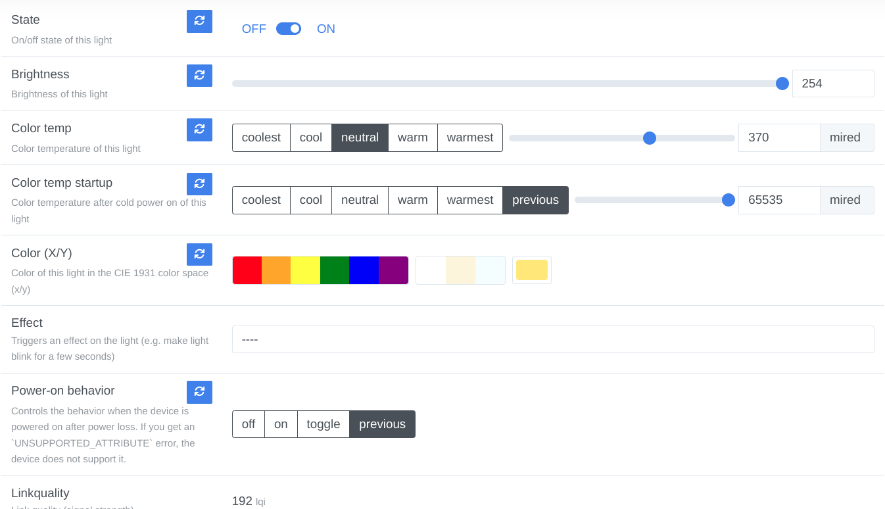This screenshot has width=885, height=509.
Task: Refresh the Color temp value
Action: [x=199, y=130]
